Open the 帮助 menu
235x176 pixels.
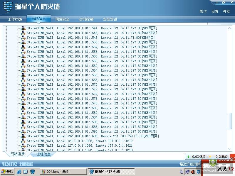pos(226,11)
